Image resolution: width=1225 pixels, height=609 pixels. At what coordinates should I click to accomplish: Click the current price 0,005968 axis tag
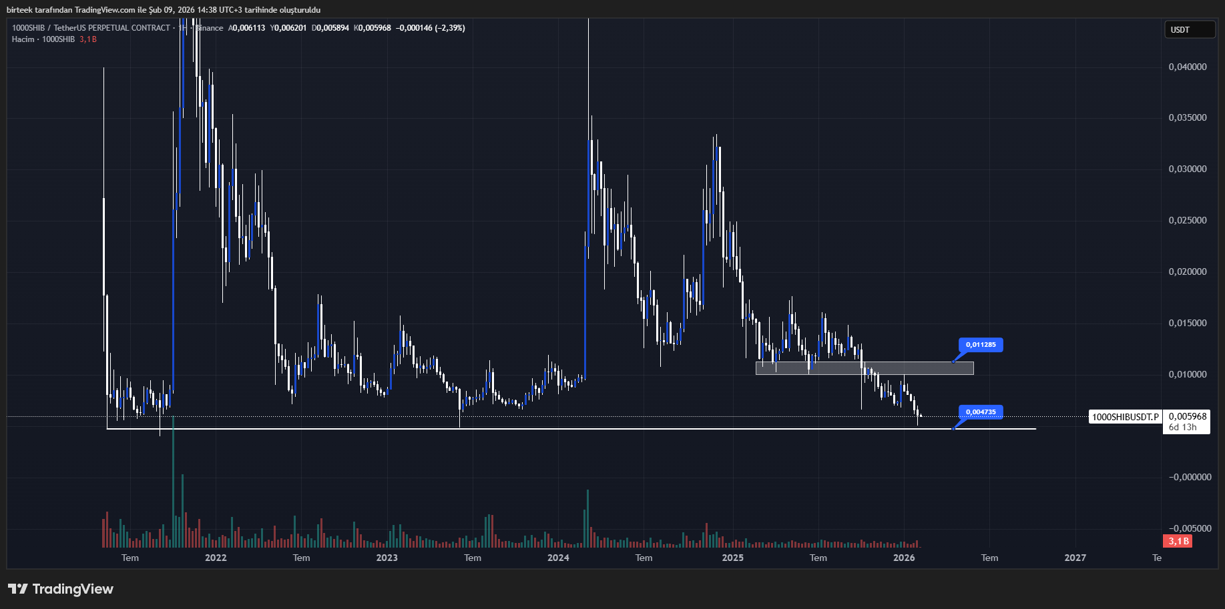pos(1187,417)
